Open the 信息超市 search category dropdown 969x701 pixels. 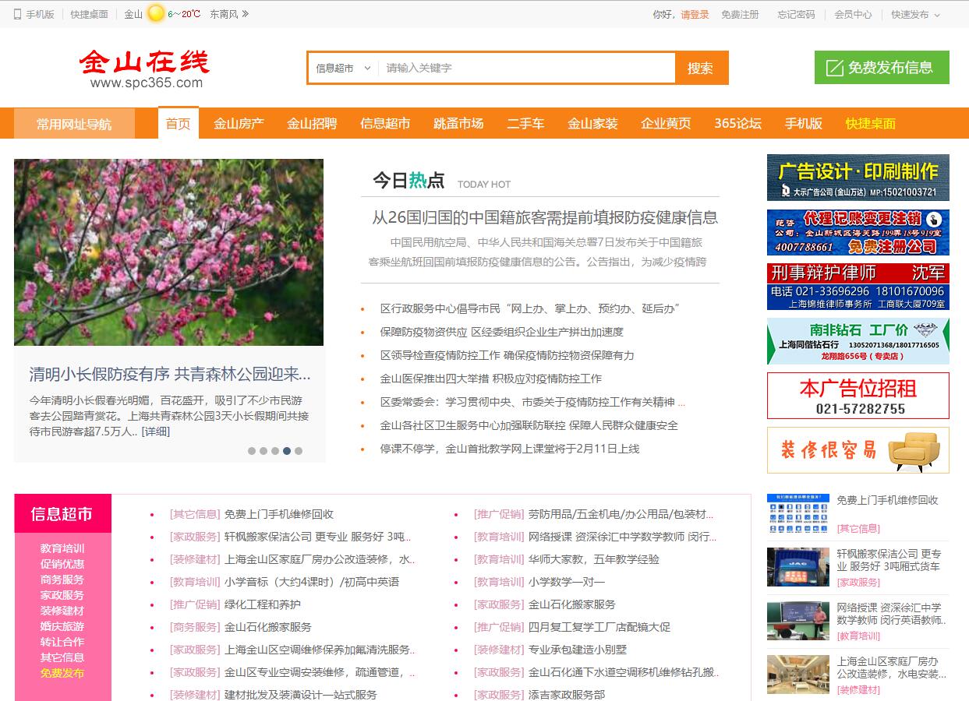coord(343,68)
